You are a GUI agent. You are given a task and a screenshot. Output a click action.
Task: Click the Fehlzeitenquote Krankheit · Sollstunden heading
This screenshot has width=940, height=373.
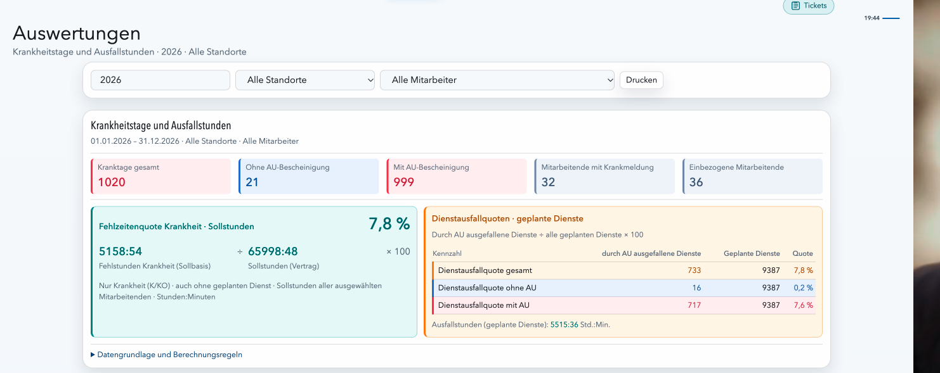click(176, 226)
